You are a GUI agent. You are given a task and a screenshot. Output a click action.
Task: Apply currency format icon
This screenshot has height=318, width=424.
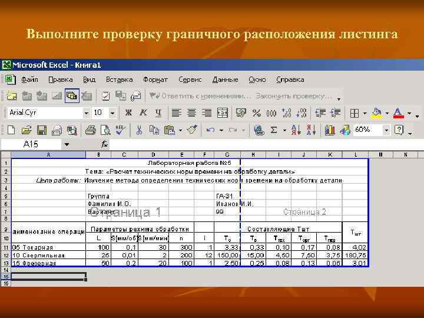[241, 112]
